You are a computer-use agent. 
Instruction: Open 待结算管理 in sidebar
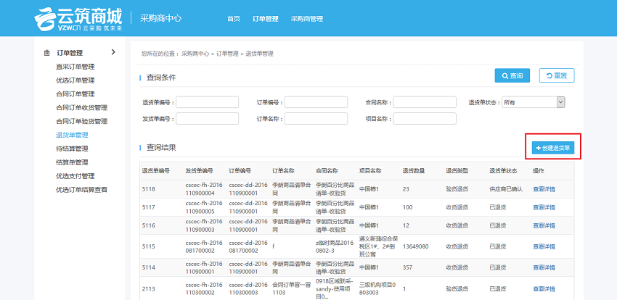point(72,149)
